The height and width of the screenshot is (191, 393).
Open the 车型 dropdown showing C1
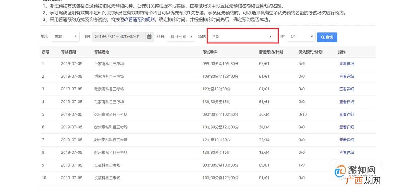tap(301, 37)
